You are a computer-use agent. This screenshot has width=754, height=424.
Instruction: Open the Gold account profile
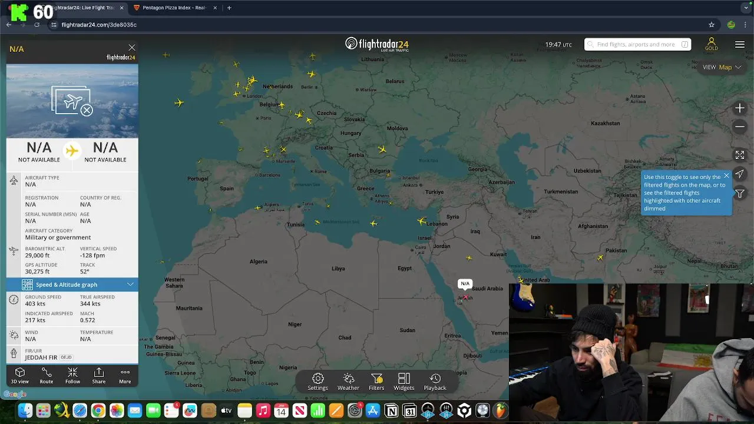(711, 44)
